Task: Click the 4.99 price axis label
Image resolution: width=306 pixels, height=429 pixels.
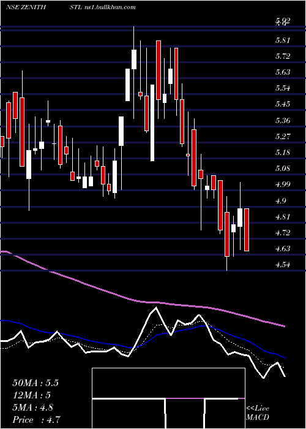Action: [283, 184]
